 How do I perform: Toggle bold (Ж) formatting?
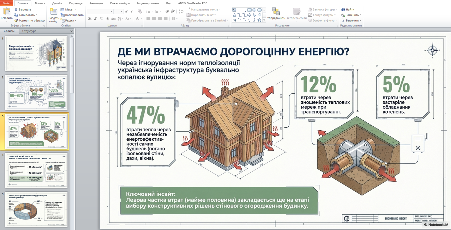(90, 19)
